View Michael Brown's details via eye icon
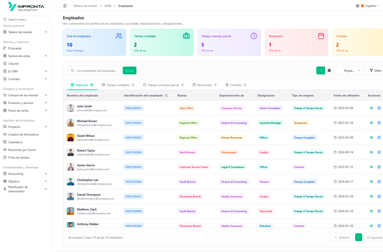383x252 pixels. pos(371,123)
